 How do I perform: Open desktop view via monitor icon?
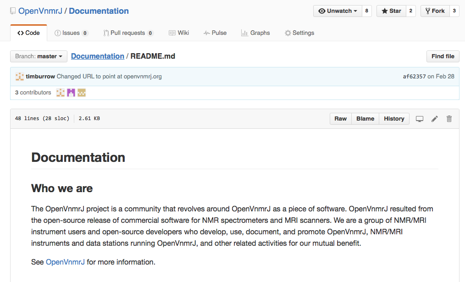pyautogui.click(x=419, y=119)
